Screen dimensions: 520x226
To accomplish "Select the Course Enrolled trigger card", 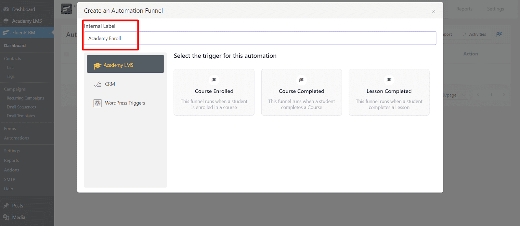I will pos(214,92).
